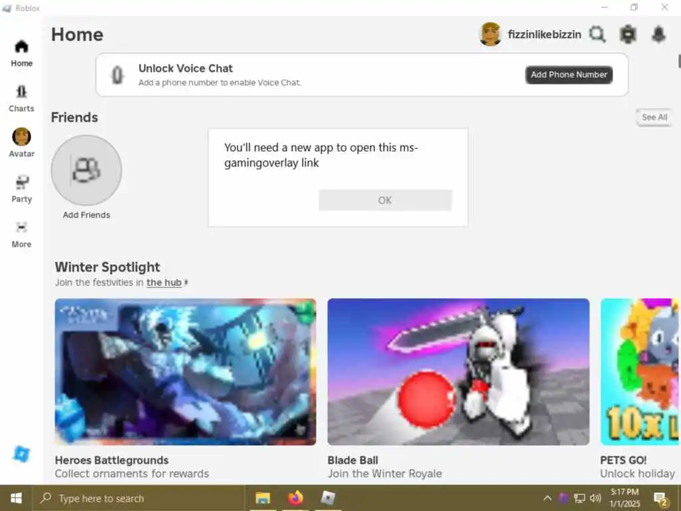The width and height of the screenshot is (681, 511).
Task: Click "Join the Winter Royale" text
Action: pos(385,474)
